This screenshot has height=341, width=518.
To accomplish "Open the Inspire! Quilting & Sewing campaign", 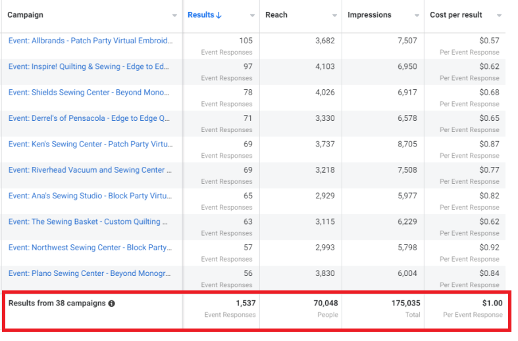I will pyautogui.click(x=90, y=66).
